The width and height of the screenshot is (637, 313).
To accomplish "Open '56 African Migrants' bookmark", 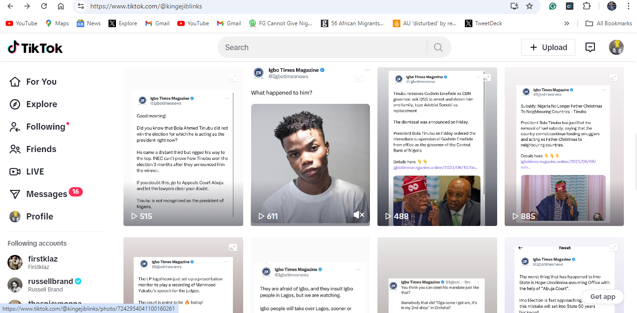I will click(352, 23).
